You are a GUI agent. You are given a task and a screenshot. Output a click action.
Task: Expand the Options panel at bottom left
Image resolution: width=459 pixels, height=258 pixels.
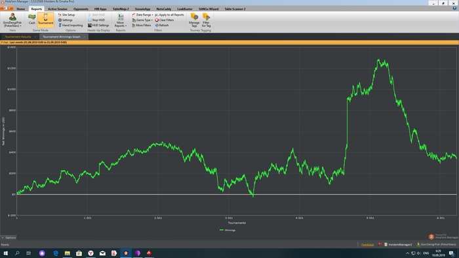click(x=9, y=238)
